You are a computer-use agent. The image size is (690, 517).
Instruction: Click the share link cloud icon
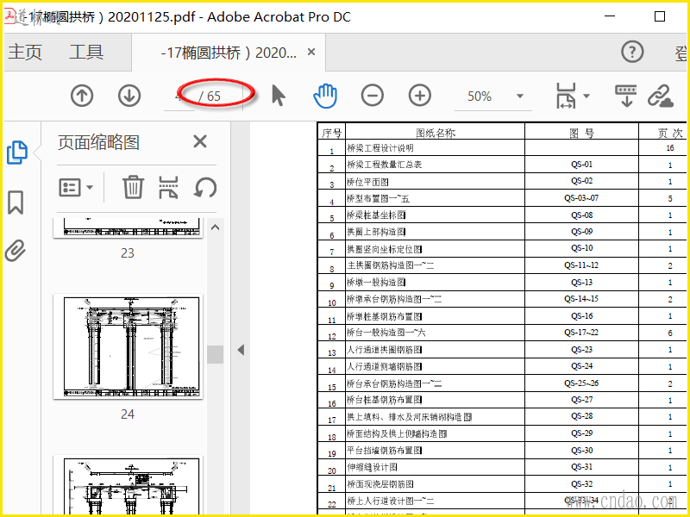click(661, 96)
